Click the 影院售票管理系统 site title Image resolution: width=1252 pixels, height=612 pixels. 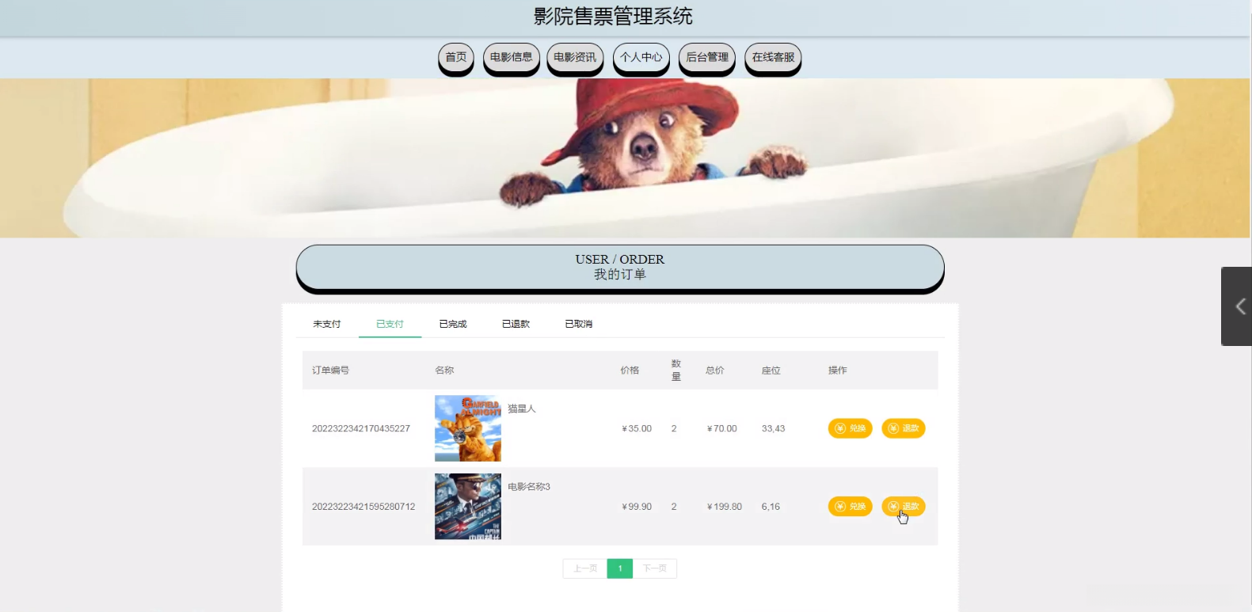(613, 16)
